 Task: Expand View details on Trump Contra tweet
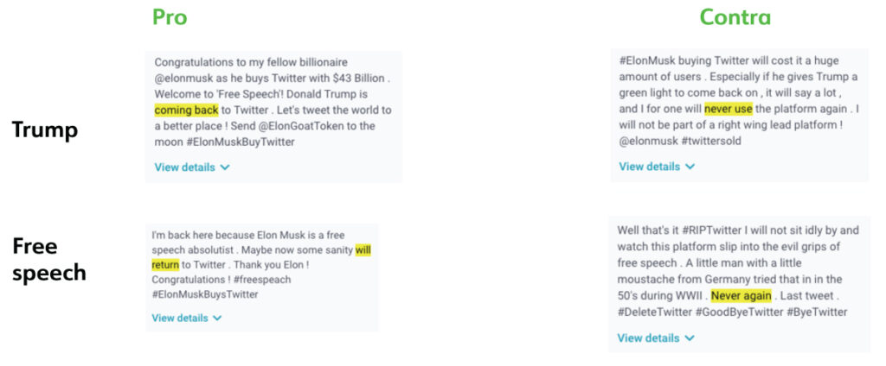click(657, 167)
